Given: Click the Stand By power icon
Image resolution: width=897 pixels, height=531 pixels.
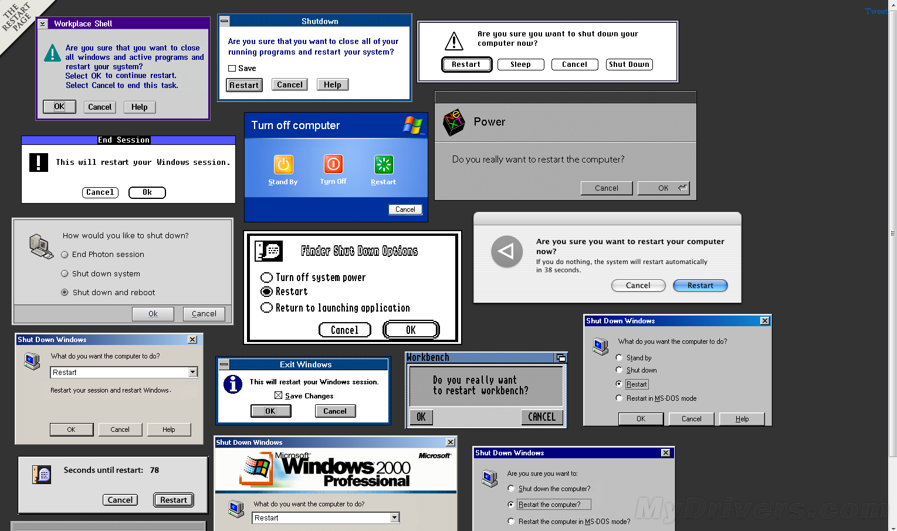Looking at the screenshot, I should (283, 165).
